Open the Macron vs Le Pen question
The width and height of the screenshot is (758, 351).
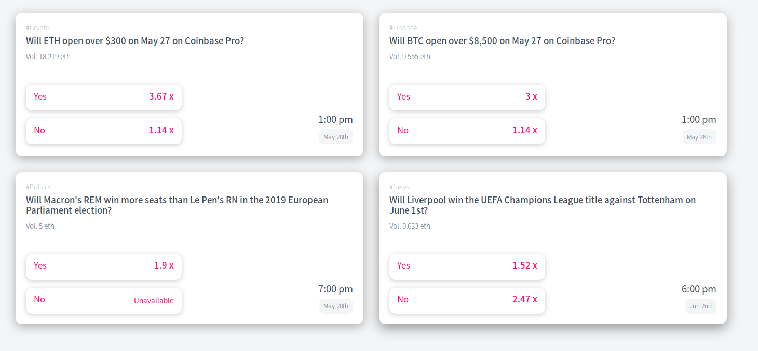pyautogui.click(x=177, y=205)
